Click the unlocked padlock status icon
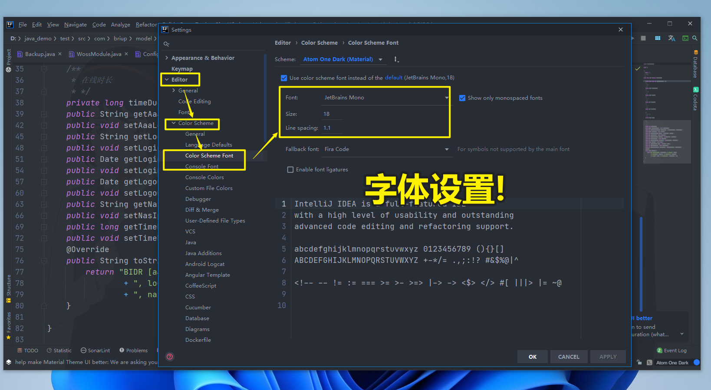 tap(639, 362)
